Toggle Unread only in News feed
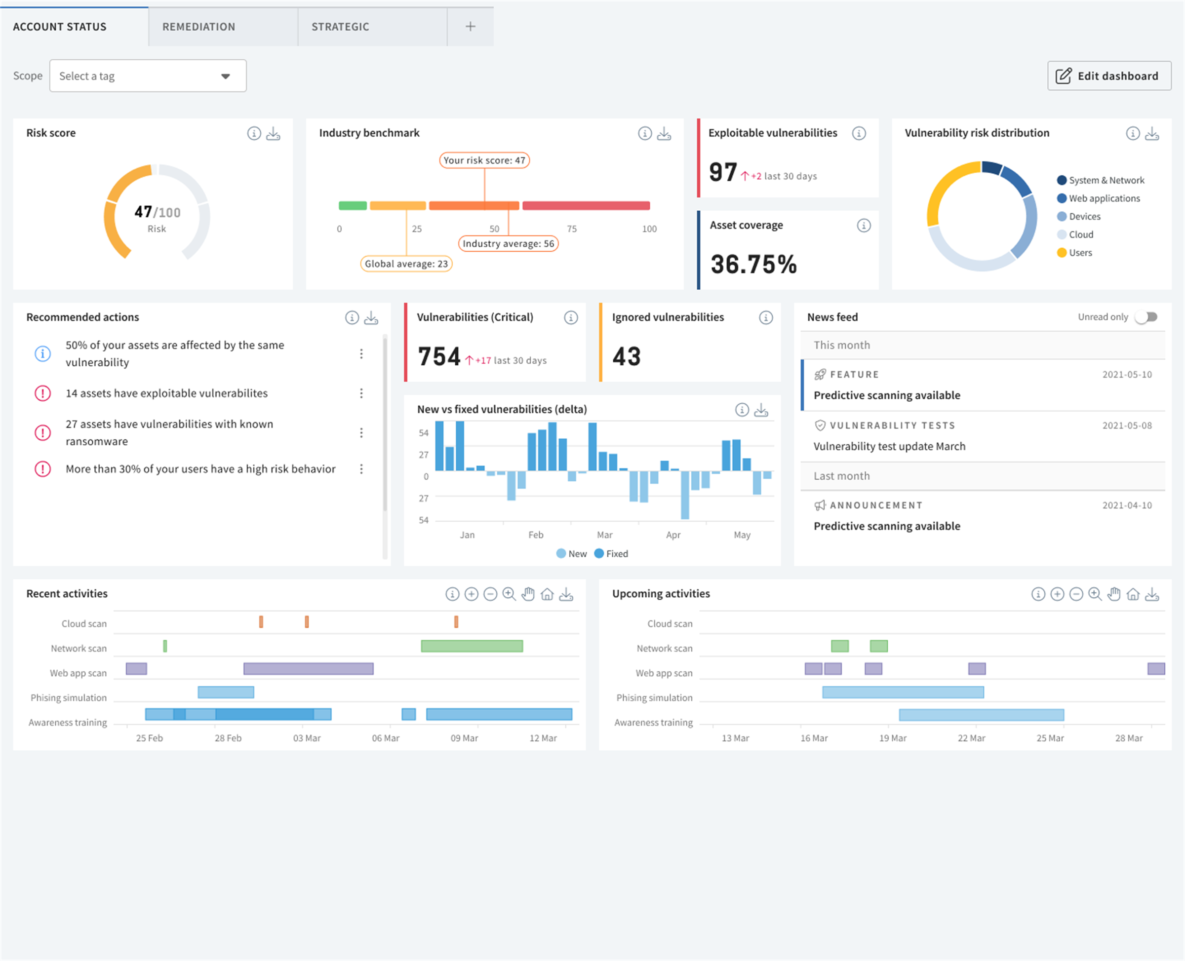Viewport: 1185px width, 961px height. 1146,317
